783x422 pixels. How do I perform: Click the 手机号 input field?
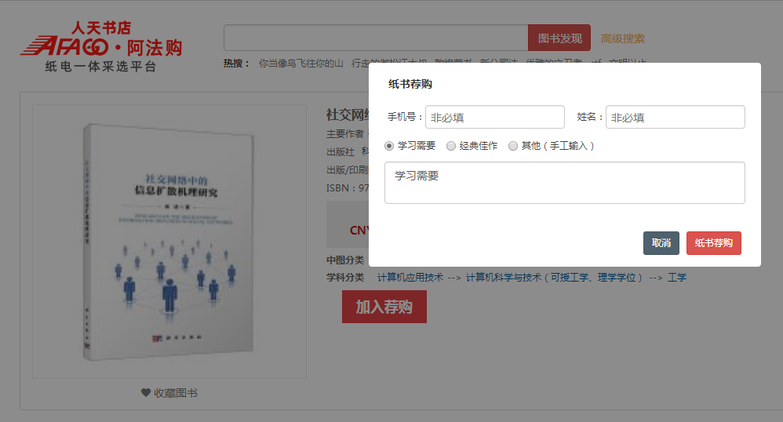click(494, 117)
